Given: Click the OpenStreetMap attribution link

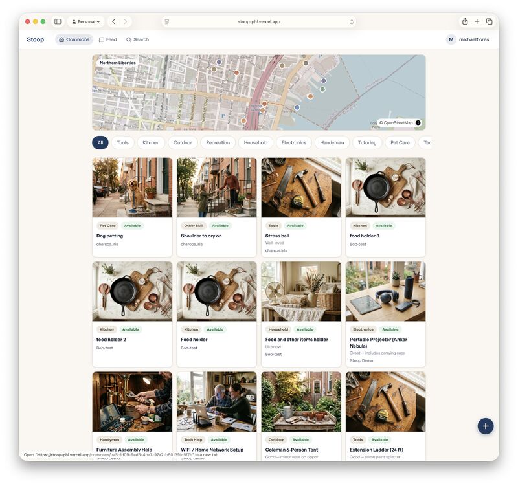Looking at the screenshot, I should (x=397, y=122).
